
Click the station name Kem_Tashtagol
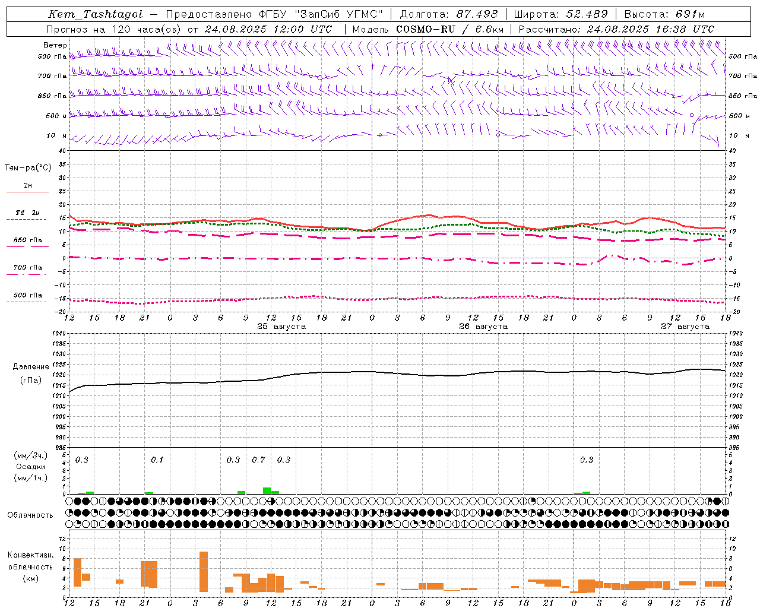pyautogui.click(x=96, y=14)
